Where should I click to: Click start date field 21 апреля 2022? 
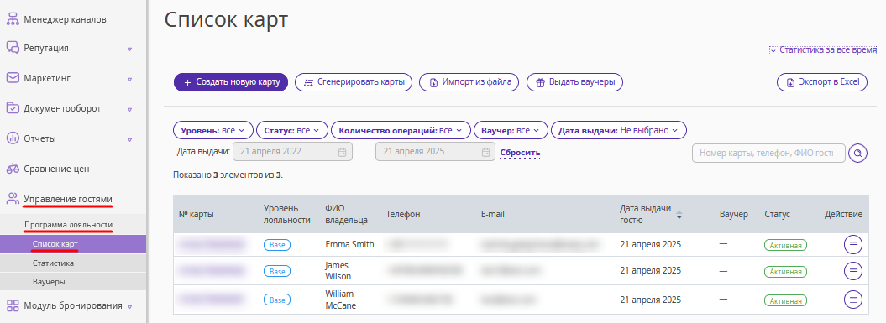tap(293, 152)
